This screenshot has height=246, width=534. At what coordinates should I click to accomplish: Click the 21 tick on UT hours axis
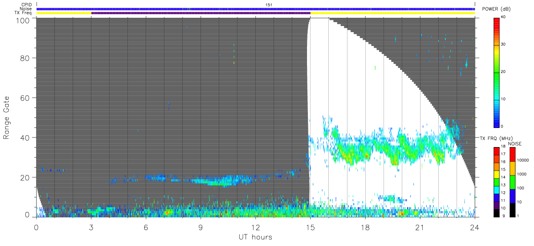tap(420, 227)
